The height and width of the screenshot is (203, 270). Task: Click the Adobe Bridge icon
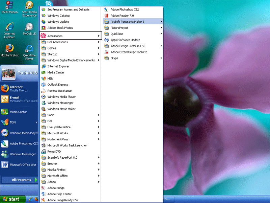44,188
